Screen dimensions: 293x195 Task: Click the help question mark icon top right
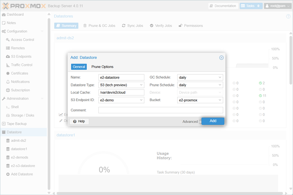pos(288,16)
